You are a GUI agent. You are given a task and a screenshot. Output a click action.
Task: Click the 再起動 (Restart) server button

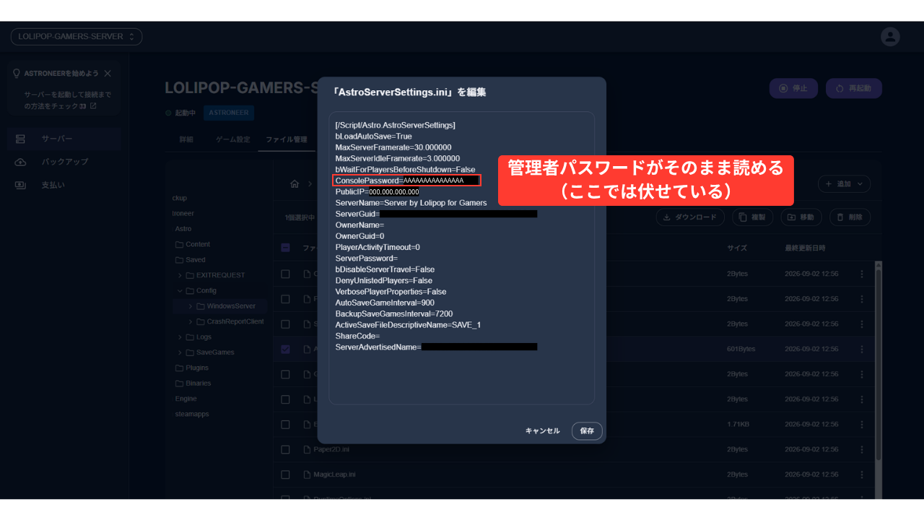click(854, 88)
